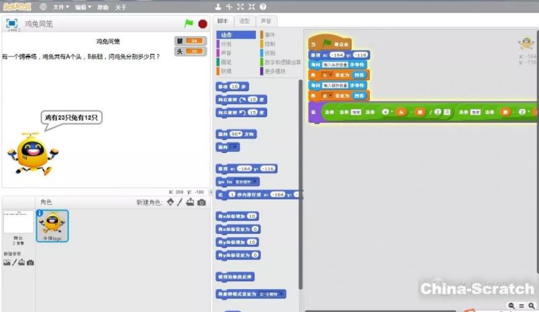Image resolution: width=539 pixels, height=312 pixels.
Task: Select the duplicate stamp tool in toolbar
Action: point(218,7)
